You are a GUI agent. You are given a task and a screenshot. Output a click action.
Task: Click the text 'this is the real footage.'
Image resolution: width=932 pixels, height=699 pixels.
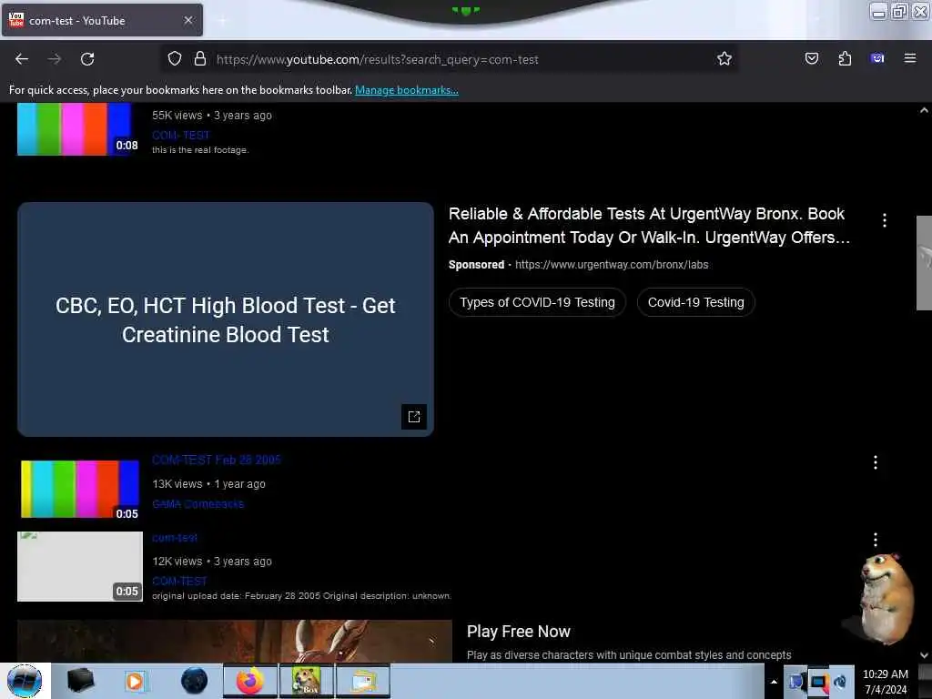200,150
